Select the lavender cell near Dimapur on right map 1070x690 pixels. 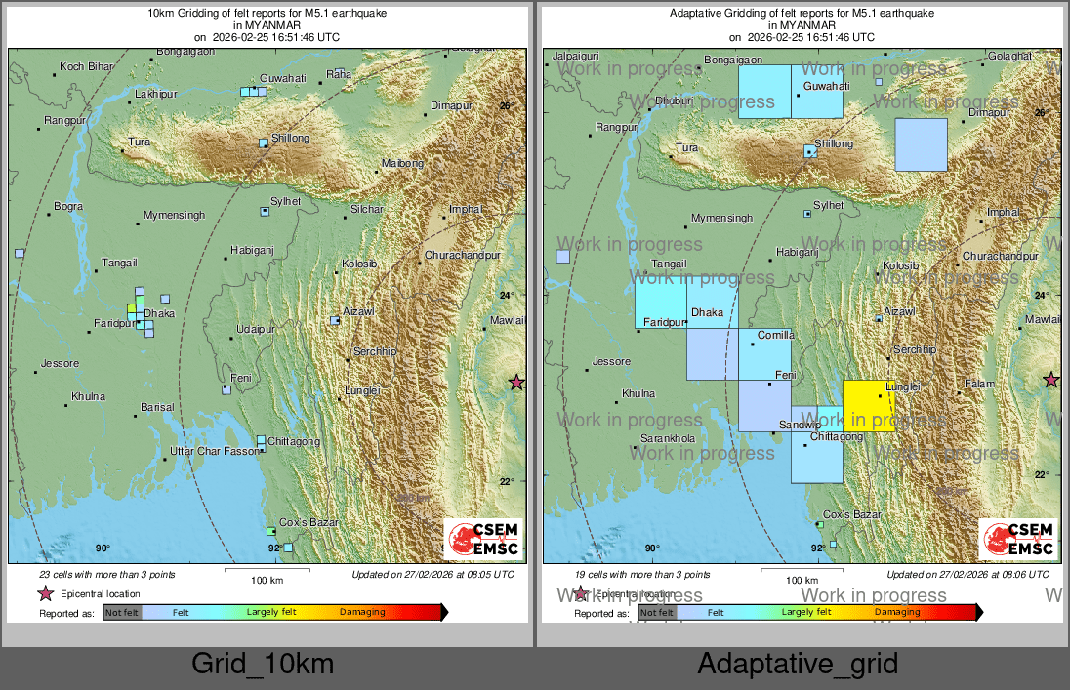pyautogui.click(x=922, y=144)
